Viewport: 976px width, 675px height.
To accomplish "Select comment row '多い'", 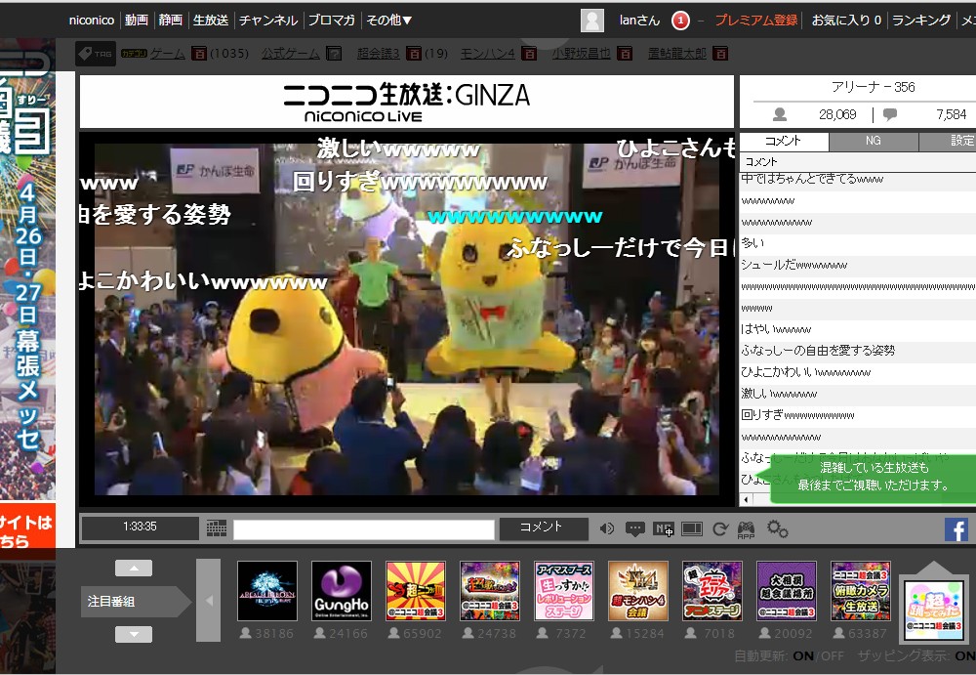I will pos(858,243).
